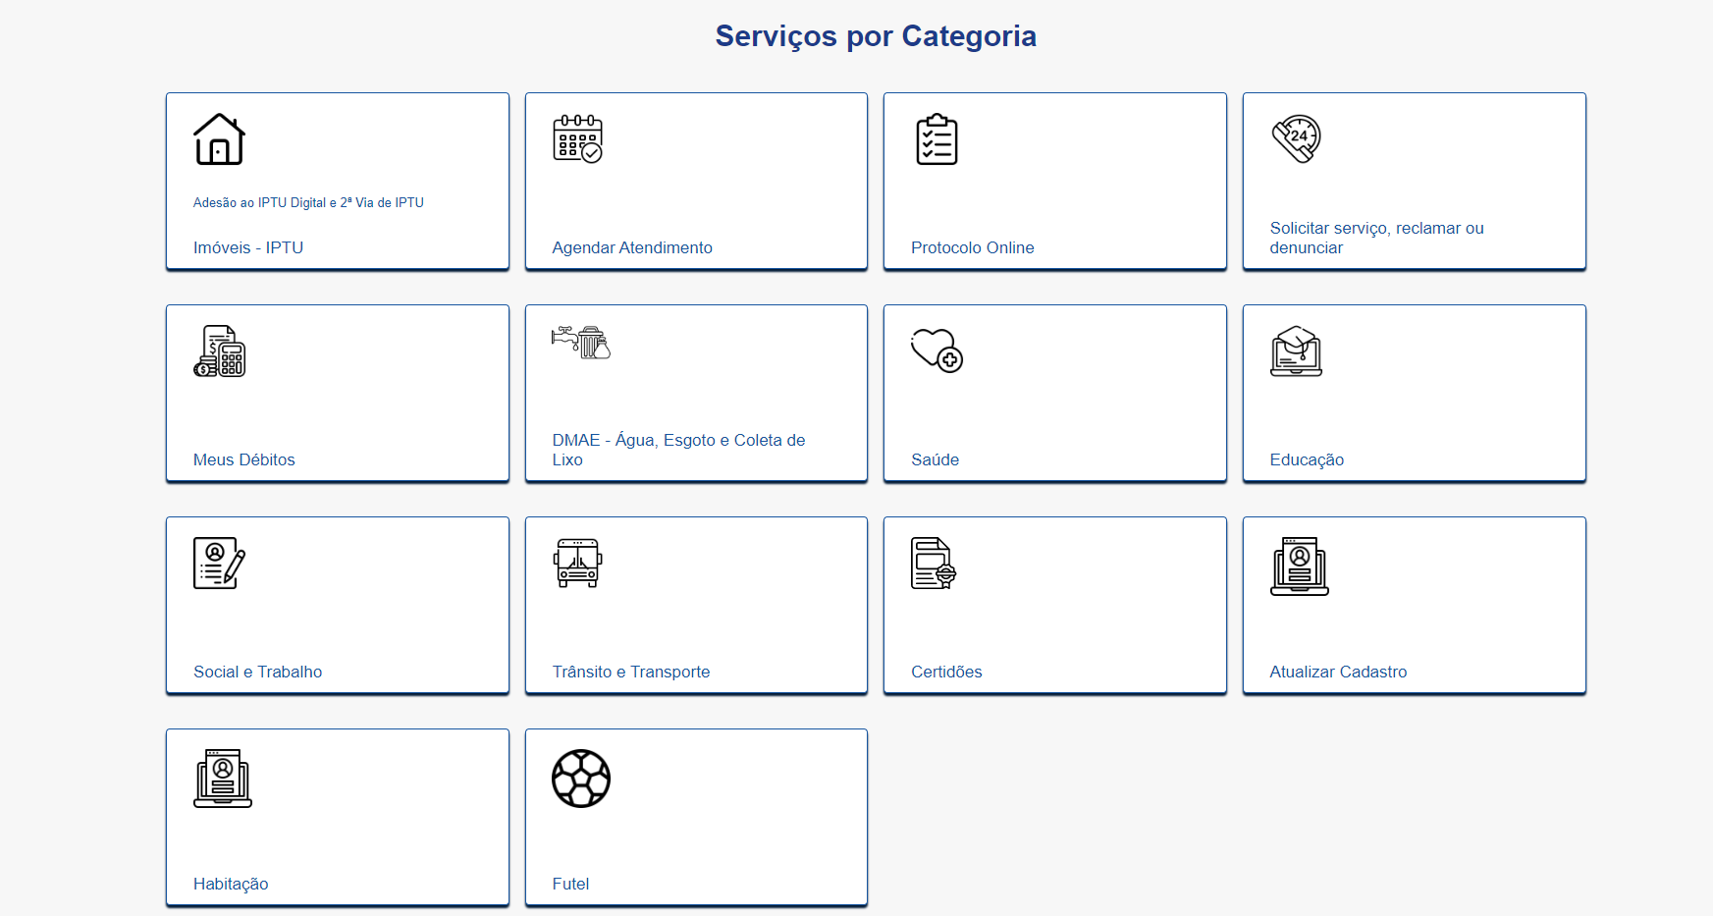
Task: Click the calendar icon for Agendar Atendimento
Action: coord(578,138)
